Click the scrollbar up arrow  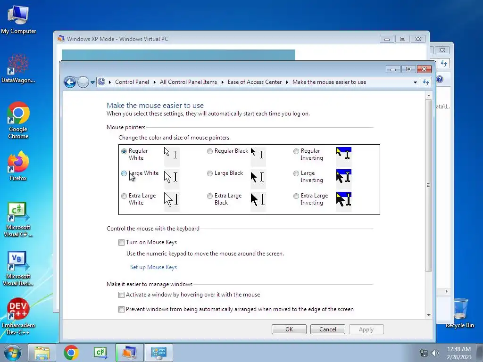pos(428,96)
